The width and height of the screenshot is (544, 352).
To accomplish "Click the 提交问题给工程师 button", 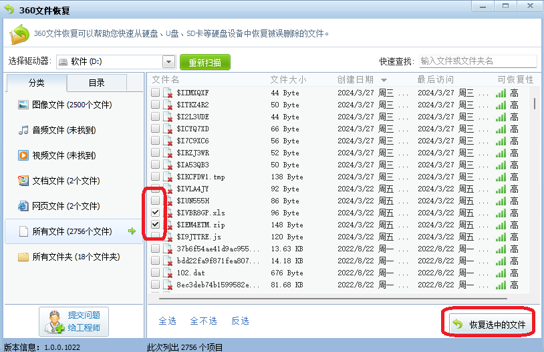I will point(74,321).
